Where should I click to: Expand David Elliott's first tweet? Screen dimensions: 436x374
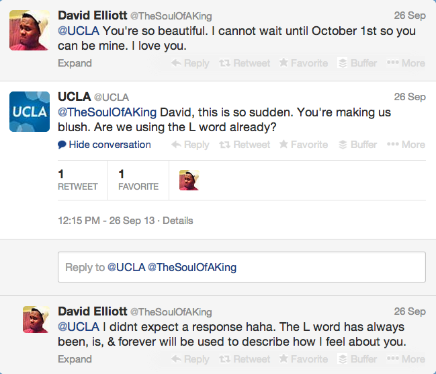(75, 63)
